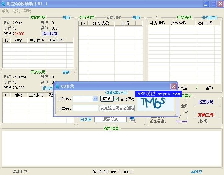Click the QQ时空 link in status bar
The width and height of the screenshot is (224, 175).
[196, 172]
